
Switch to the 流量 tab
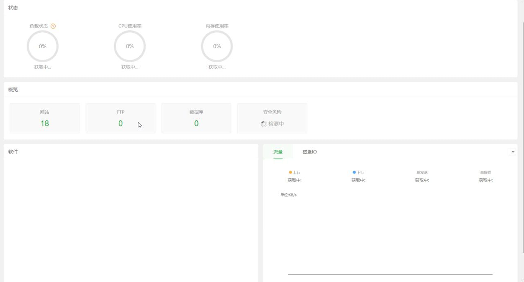click(x=278, y=152)
